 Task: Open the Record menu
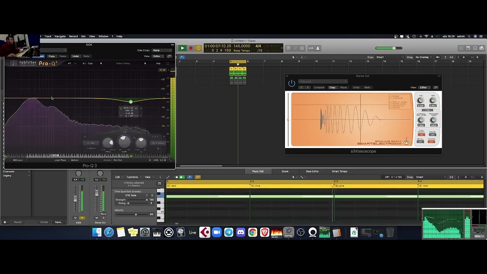click(x=73, y=37)
